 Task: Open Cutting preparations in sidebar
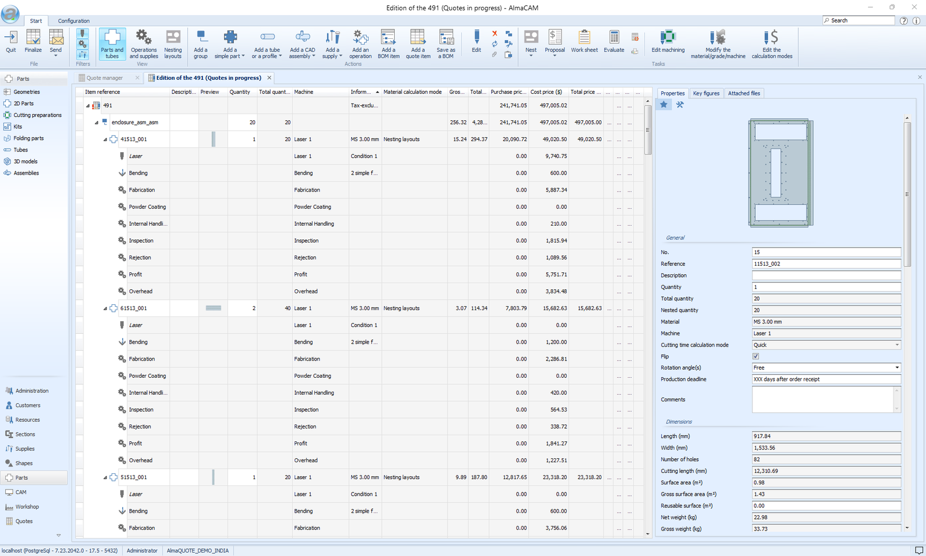[37, 115]
